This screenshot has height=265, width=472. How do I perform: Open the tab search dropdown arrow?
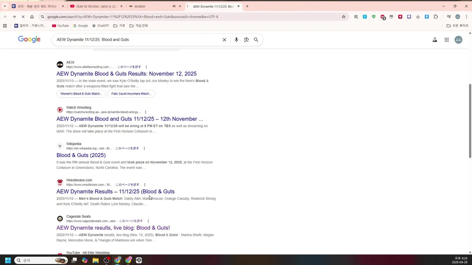coord(5,6)
